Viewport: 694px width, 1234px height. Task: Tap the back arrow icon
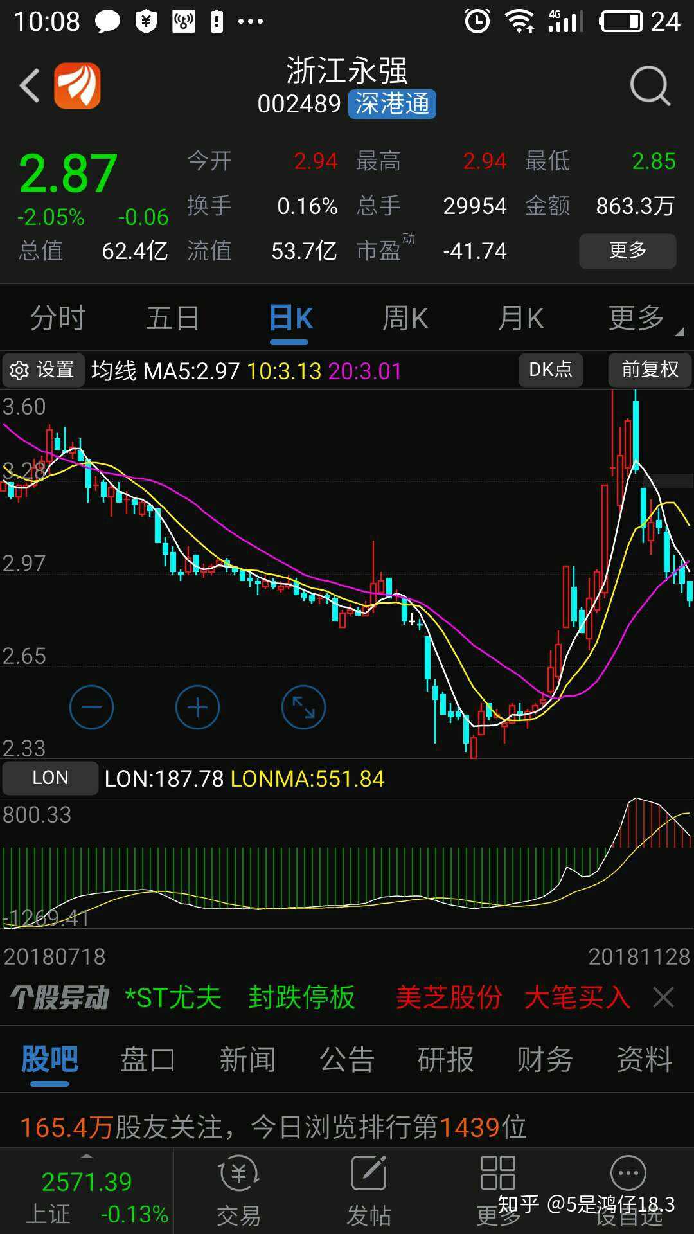[x=30, y=85]
